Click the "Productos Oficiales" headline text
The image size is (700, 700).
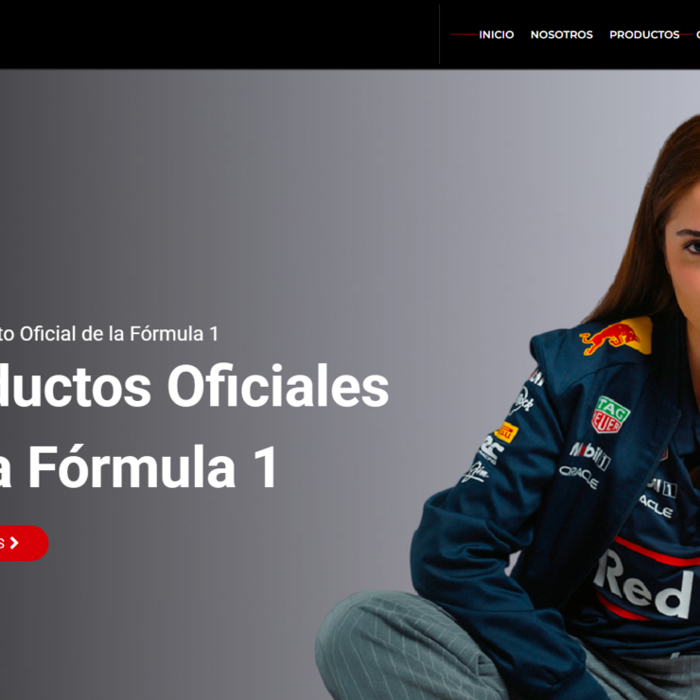point(194,386)
